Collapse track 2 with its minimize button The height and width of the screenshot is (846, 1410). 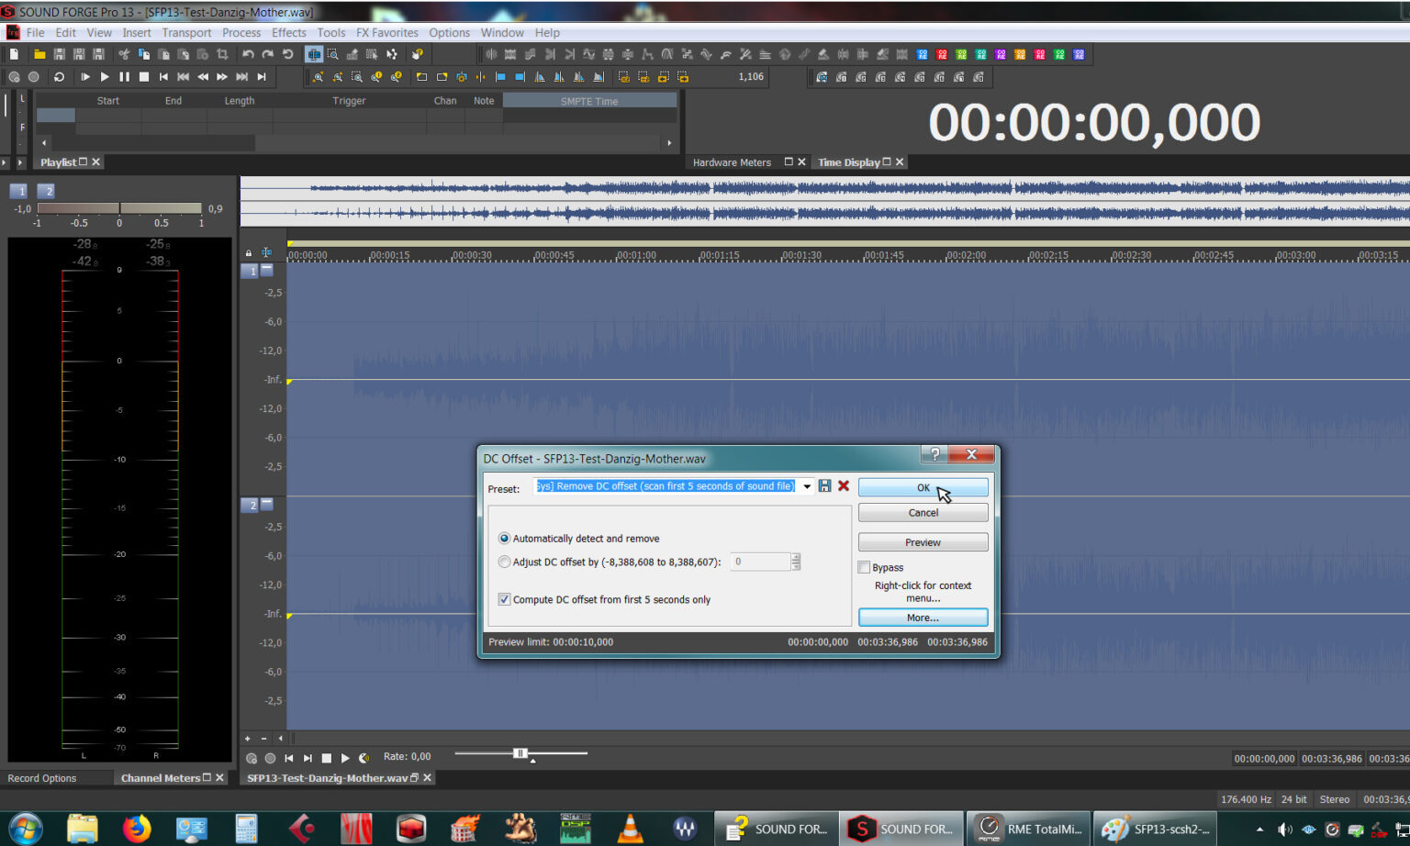(267, 504)
